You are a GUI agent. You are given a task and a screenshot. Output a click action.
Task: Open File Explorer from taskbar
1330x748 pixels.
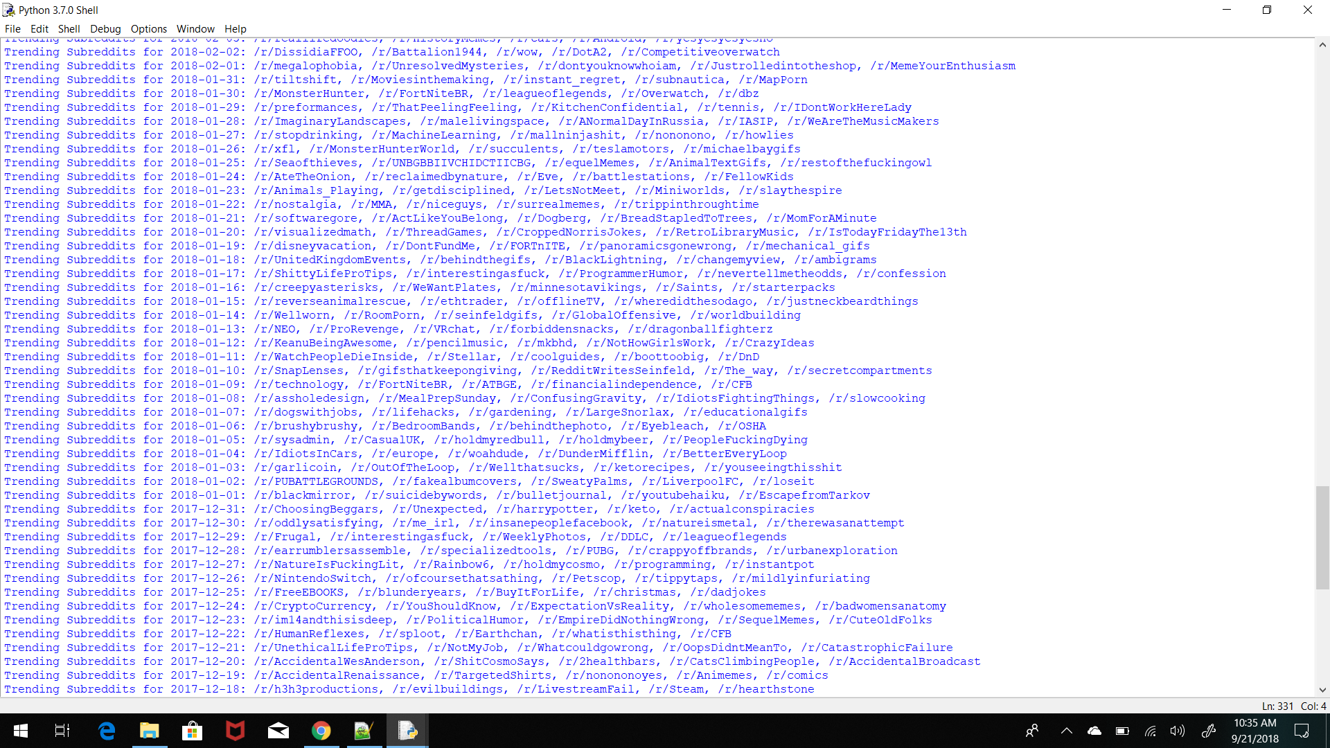click(150, 731)
